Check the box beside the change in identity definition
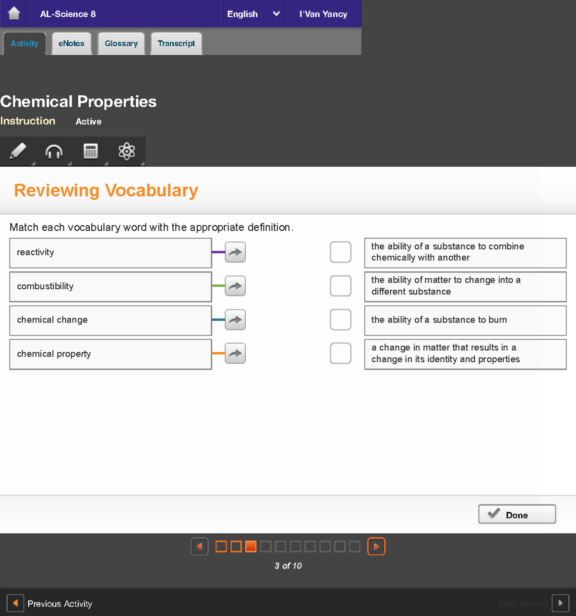The image size is (576, 616). [x=340, y=353]
